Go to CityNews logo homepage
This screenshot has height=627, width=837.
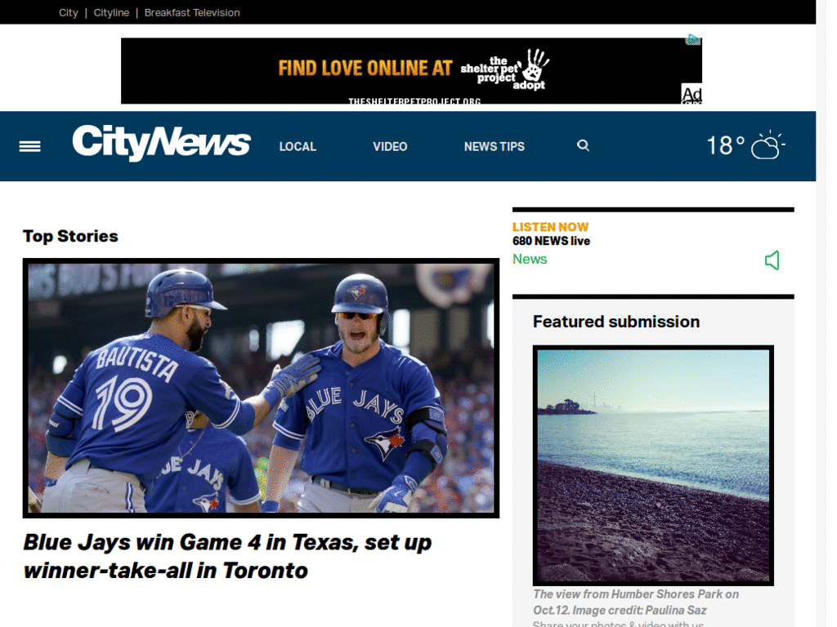click(x=161, y=142)
